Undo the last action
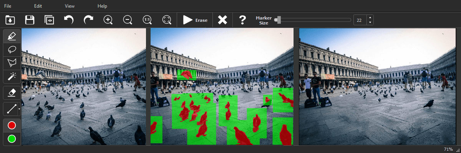 69,20
